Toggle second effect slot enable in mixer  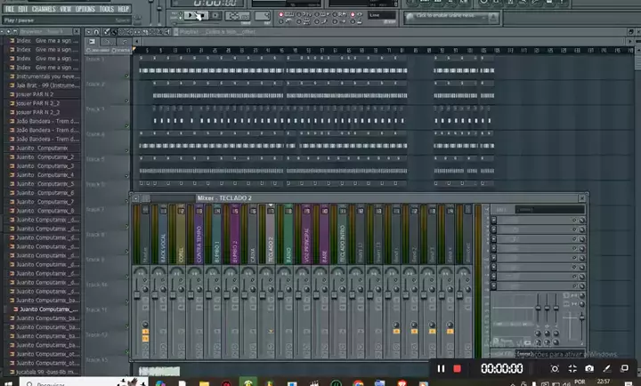[x=576, y=229]
